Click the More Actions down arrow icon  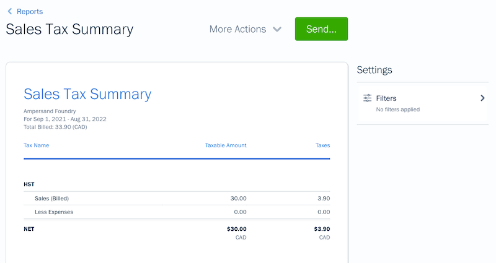click(277, 30)
